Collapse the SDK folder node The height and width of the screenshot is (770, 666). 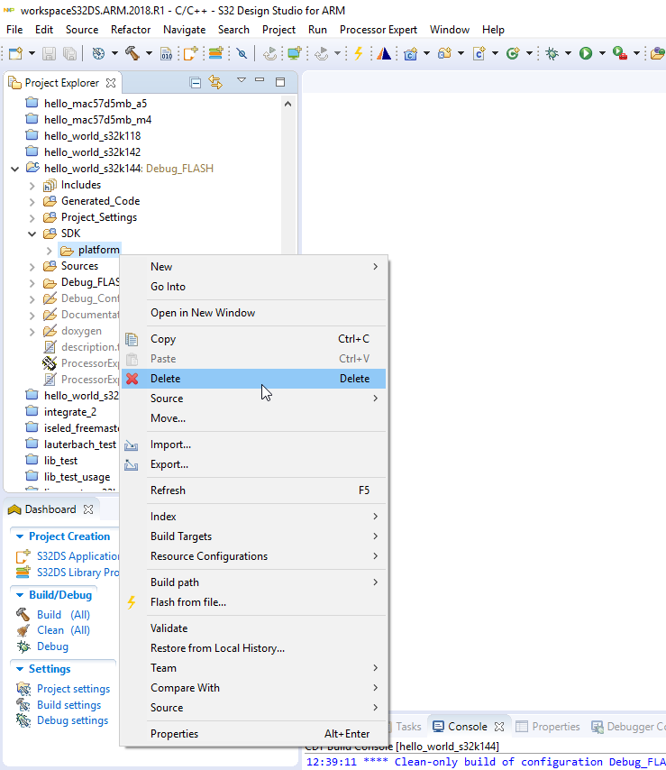pos(32,234)
